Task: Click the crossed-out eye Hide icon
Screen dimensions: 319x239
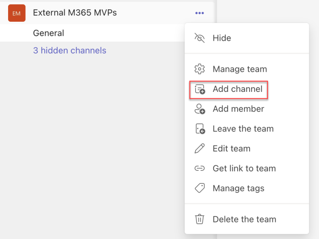Action: (x=200, y=38)
